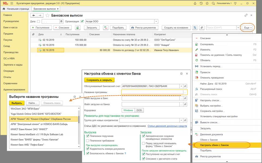Viewport: 262px width, 163px height.
Task: Select Обновить in the Еще menu
Action: [227, 60]
